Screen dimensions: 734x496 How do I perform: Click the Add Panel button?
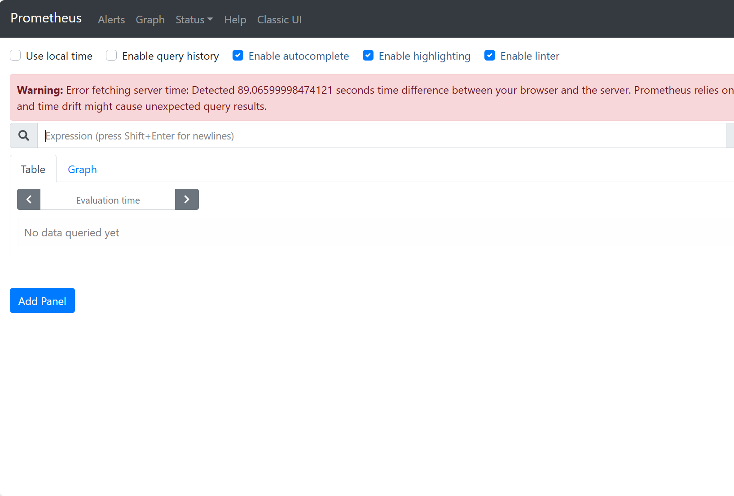pyautogui.click(x=42, y=300)
